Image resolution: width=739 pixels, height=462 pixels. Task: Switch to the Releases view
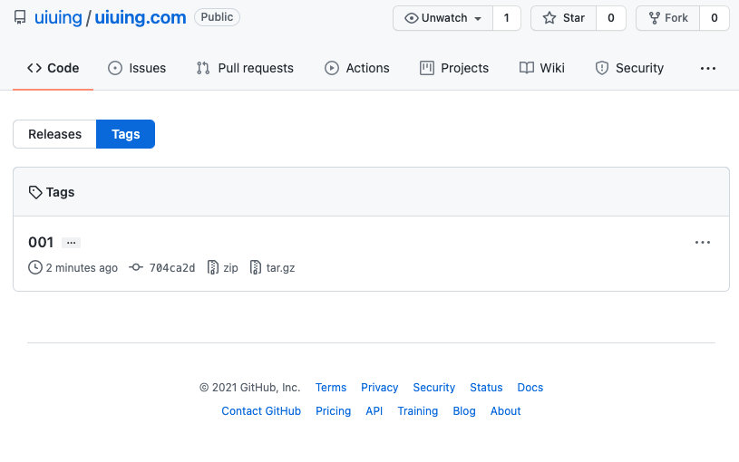[x=54, y=134]
